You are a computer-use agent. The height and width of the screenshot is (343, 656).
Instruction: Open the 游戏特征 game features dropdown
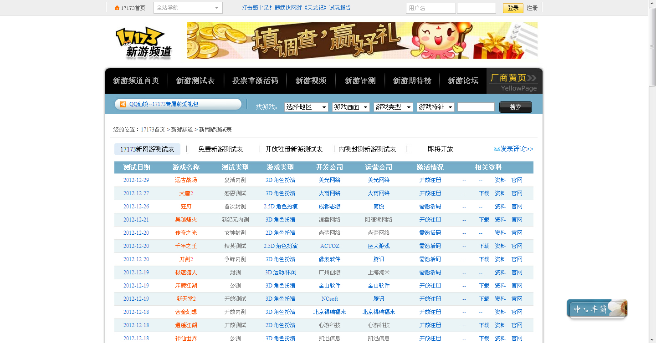[436, 107]
